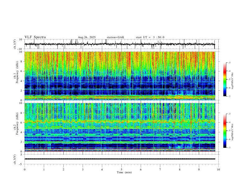Click the time axis tick label '8'
The image size is (246, 190).
tap(180, 170)
